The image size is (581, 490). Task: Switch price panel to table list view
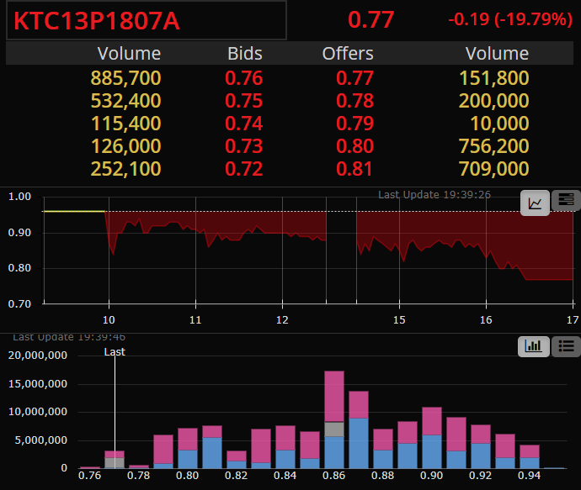tap(566, 200)
